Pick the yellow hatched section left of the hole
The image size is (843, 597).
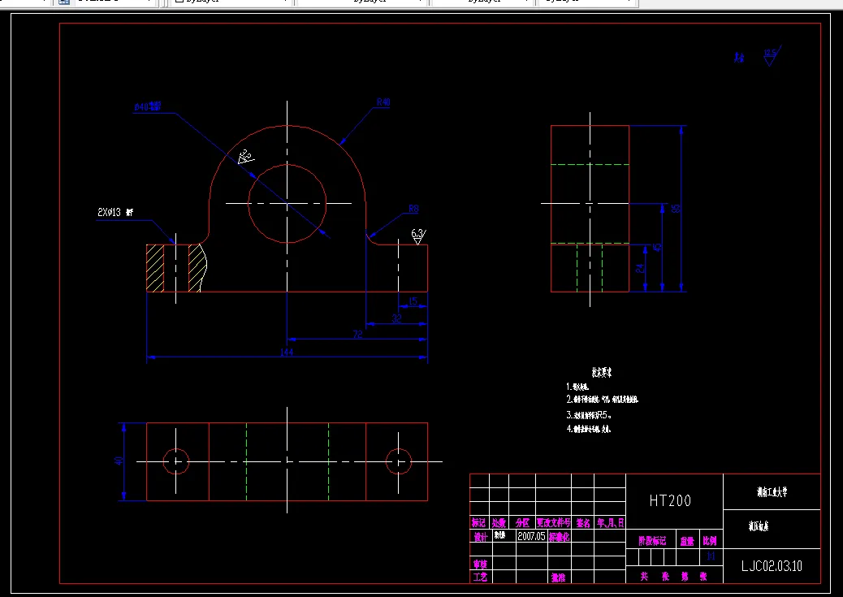(155, 268)
